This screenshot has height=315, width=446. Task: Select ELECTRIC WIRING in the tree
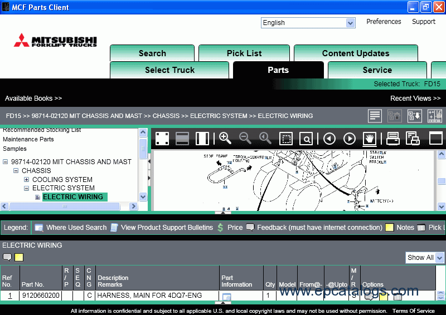pos(73,197)
